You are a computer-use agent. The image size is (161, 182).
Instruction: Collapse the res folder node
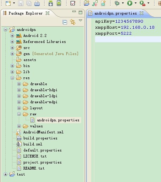(12, 78)
